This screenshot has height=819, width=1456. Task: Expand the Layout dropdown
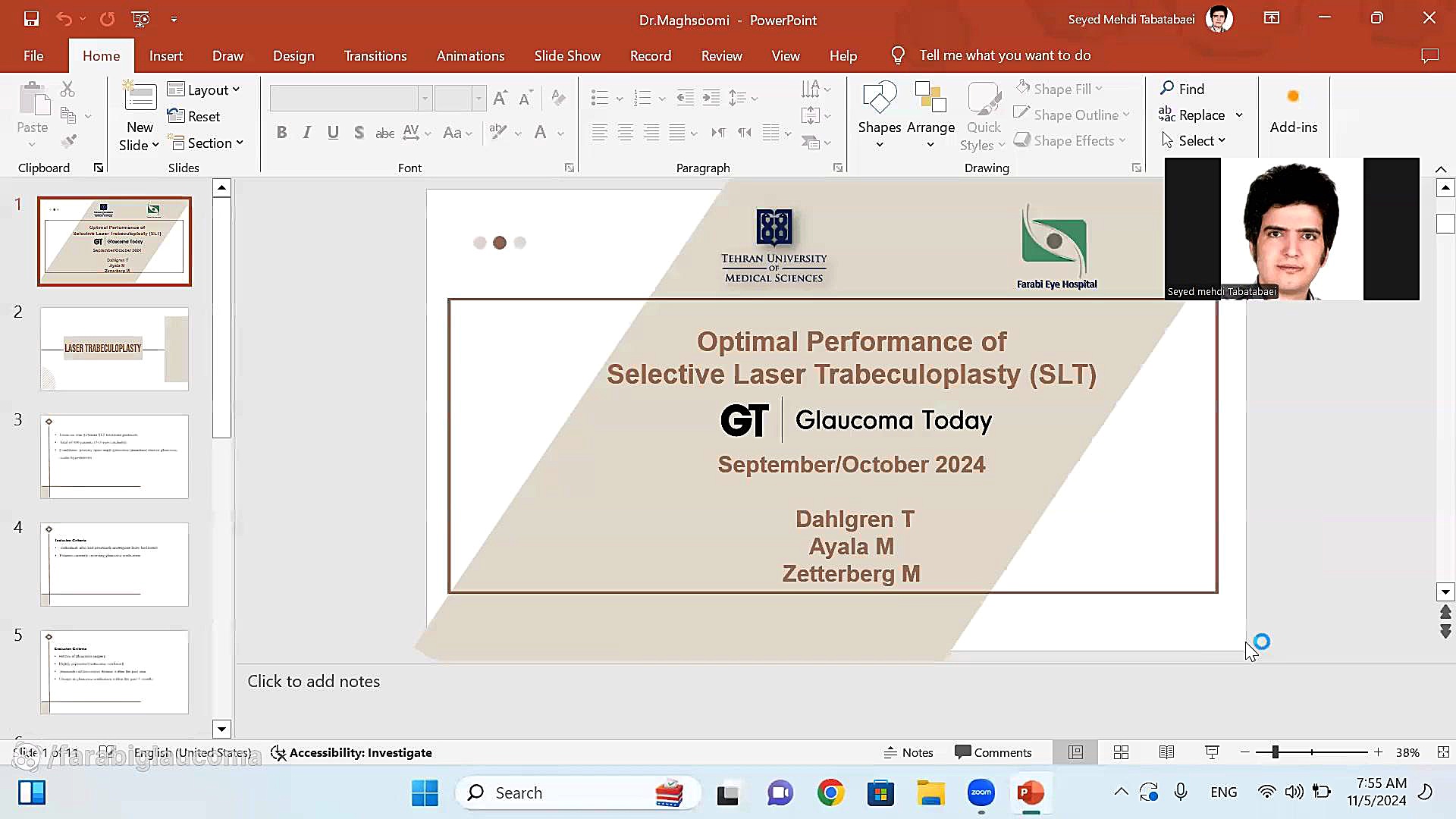point(205,89)
